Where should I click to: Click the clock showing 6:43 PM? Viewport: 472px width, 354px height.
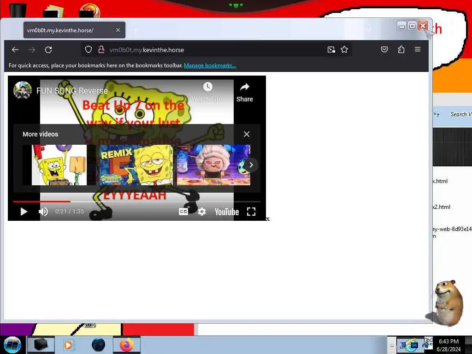point(448,345)
